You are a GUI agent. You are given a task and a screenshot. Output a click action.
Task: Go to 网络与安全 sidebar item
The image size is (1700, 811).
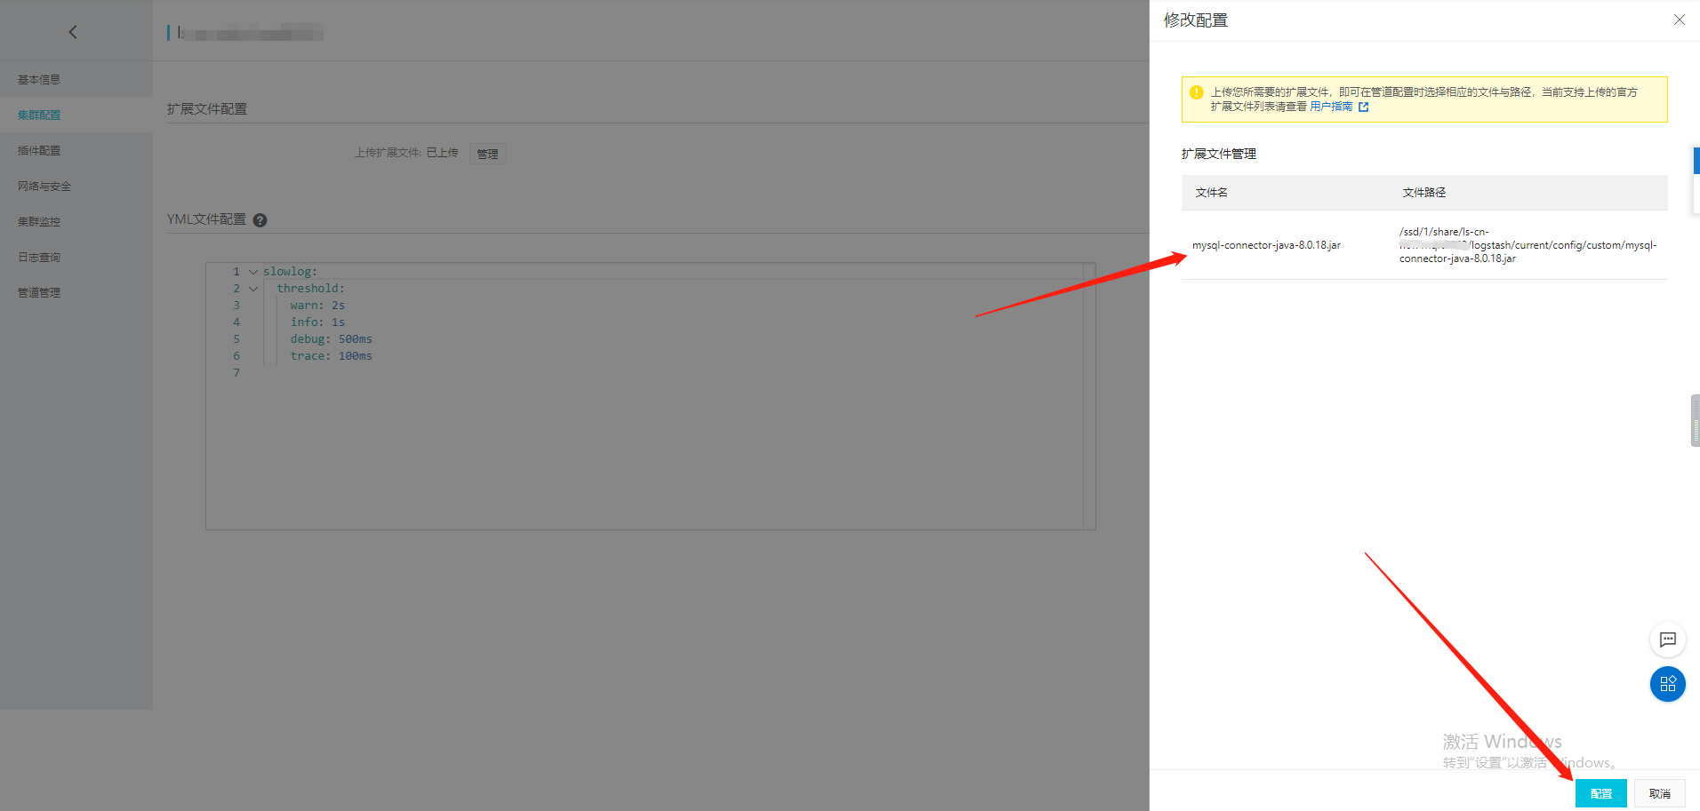(x=44, y=187)
